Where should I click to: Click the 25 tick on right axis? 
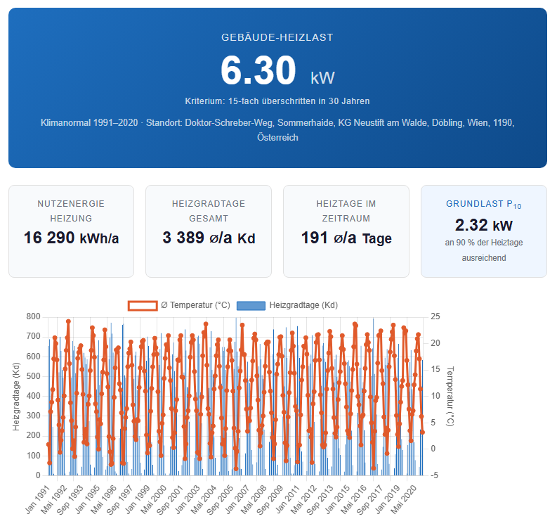[x=435, y=316]
